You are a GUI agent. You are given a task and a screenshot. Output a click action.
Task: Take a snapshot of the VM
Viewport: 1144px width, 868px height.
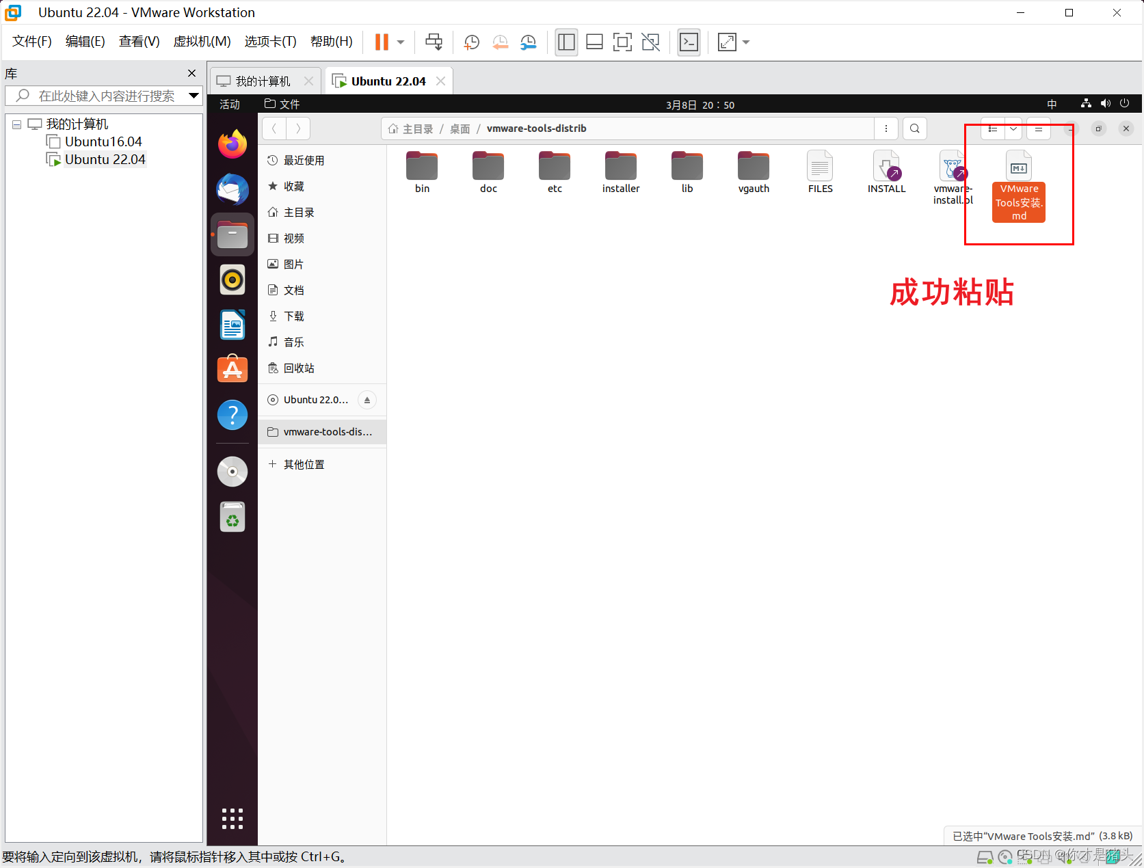pyautogui.click(x=471, y=42)
